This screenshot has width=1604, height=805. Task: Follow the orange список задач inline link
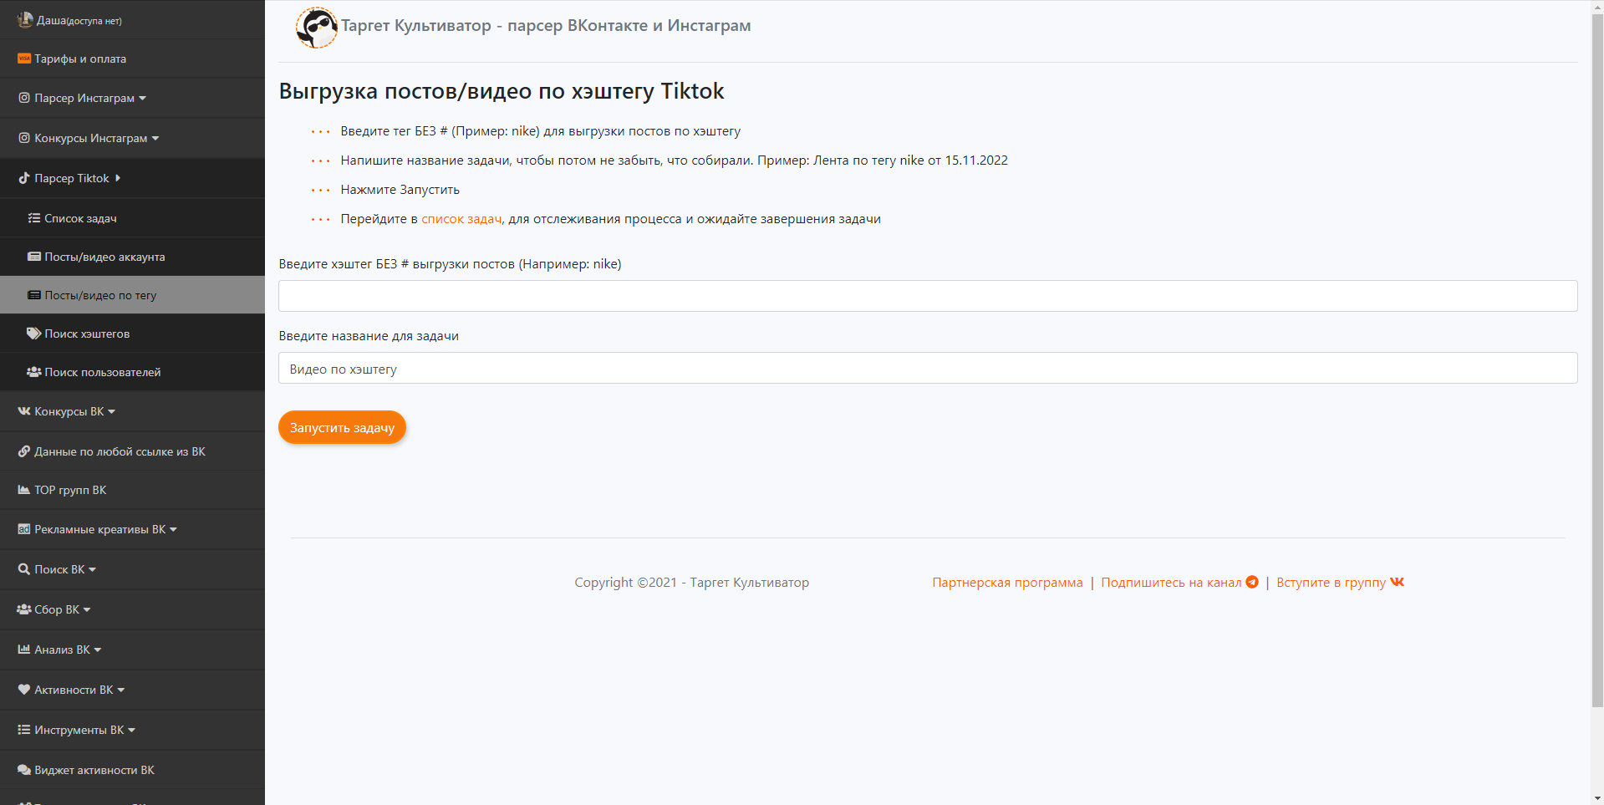click(461, 219)
